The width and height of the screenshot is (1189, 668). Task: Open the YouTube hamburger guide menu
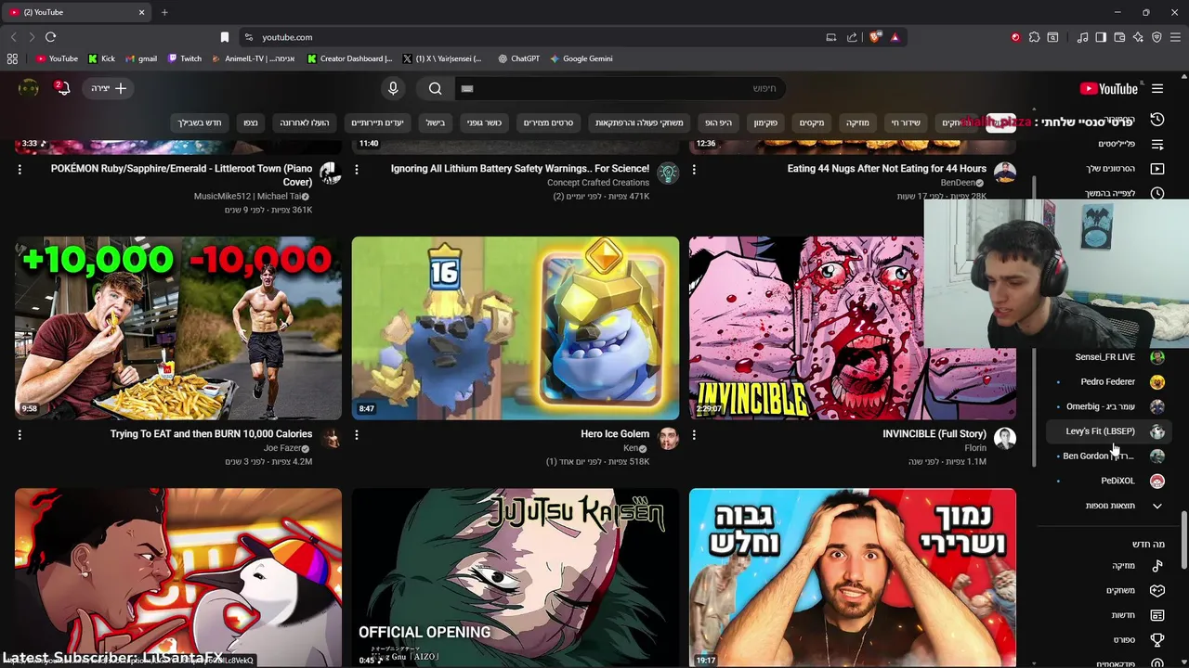pos(1157,89)
